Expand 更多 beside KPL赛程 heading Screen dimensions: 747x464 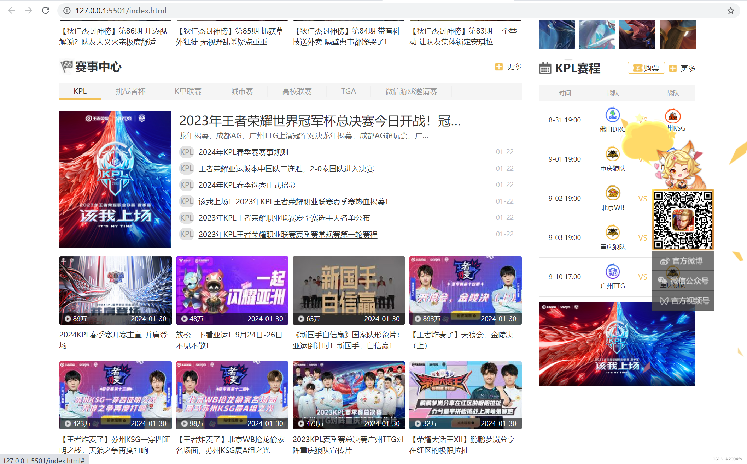click(x=683, y=68)
